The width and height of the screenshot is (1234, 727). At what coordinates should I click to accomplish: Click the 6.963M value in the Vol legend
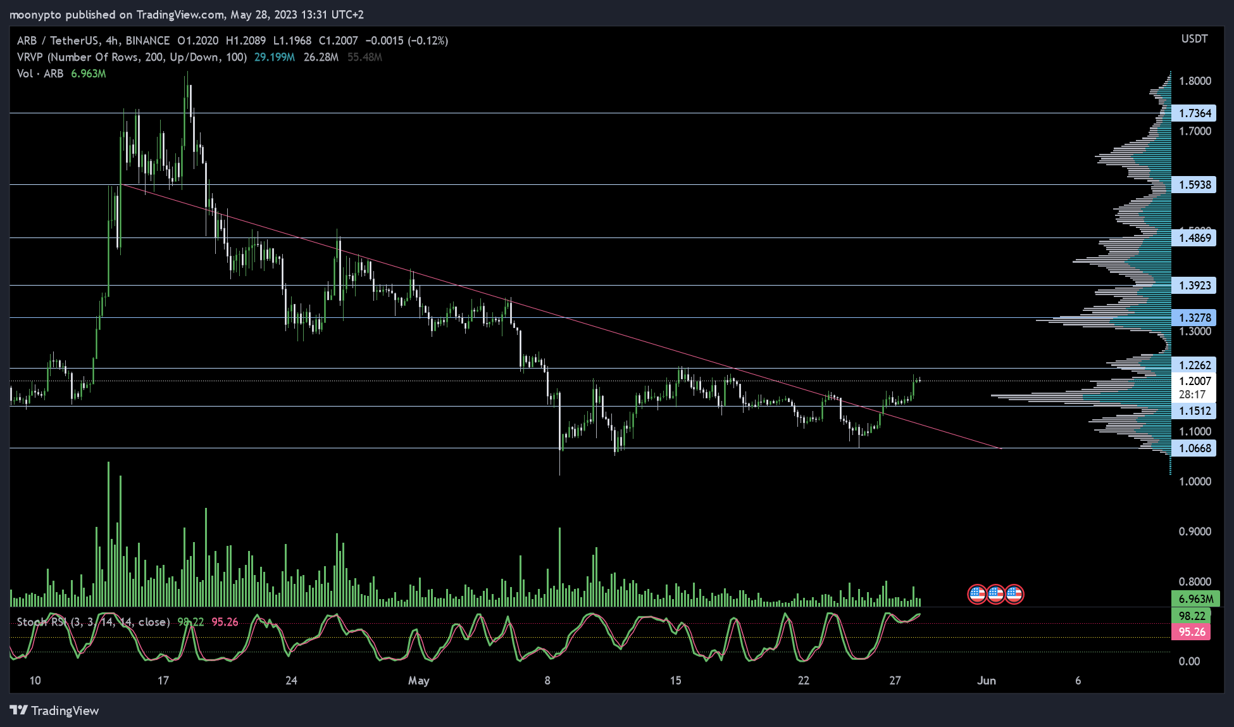pyautogui.click(x=89, y=73)
